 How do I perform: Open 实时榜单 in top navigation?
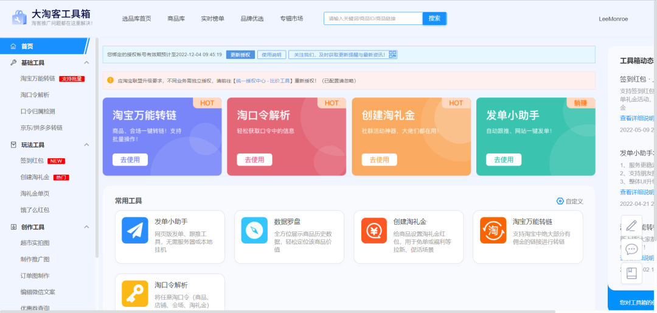[212, 18]
